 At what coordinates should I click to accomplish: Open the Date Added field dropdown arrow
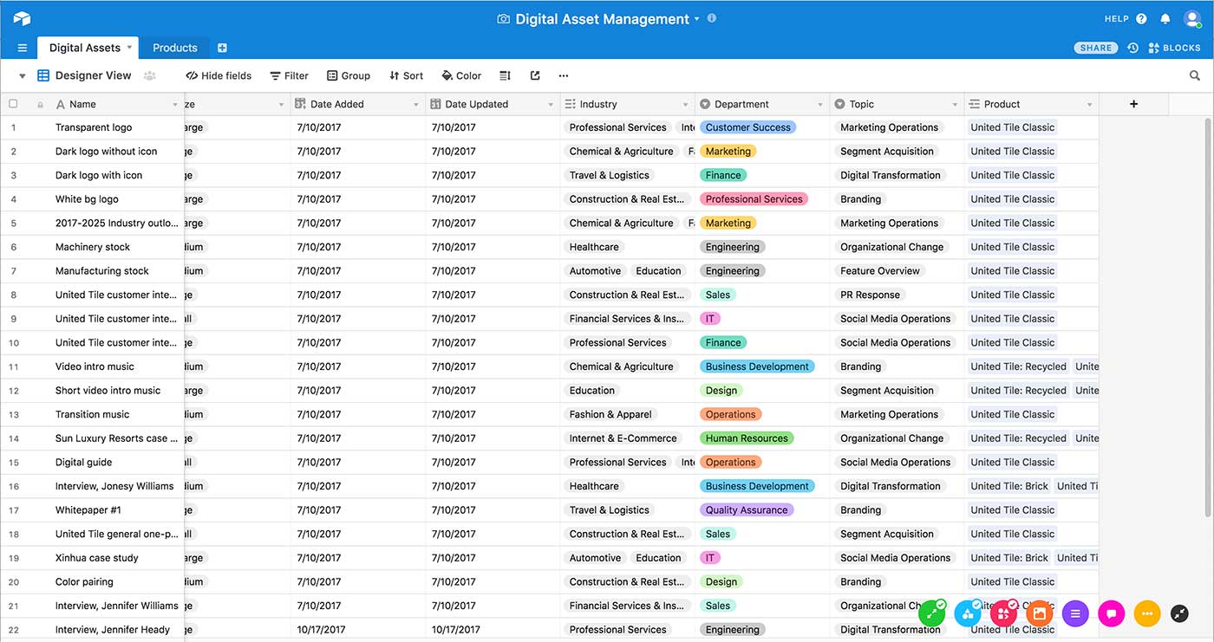click(415, 105)
